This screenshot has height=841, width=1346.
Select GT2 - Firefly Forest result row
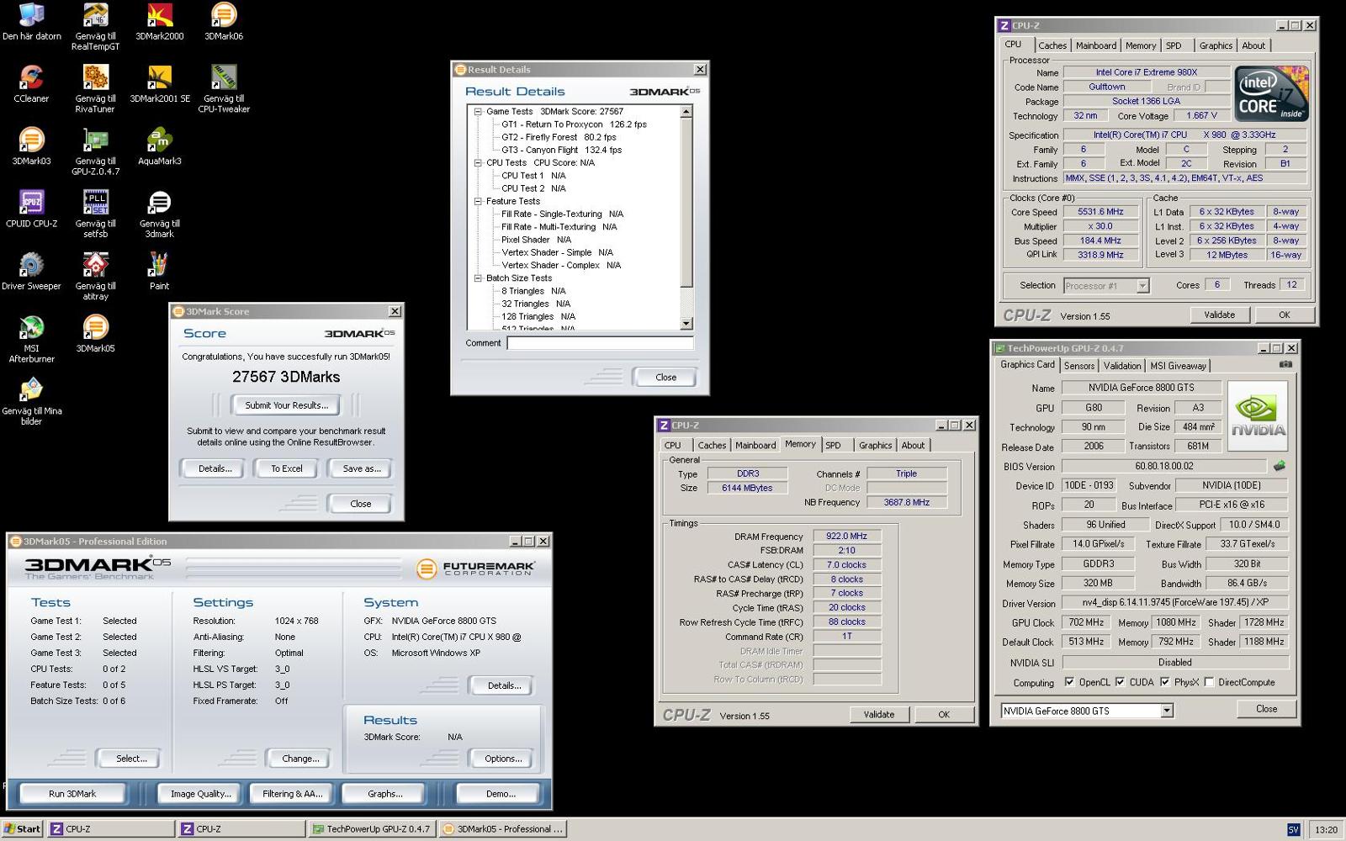tap(559, 137)
